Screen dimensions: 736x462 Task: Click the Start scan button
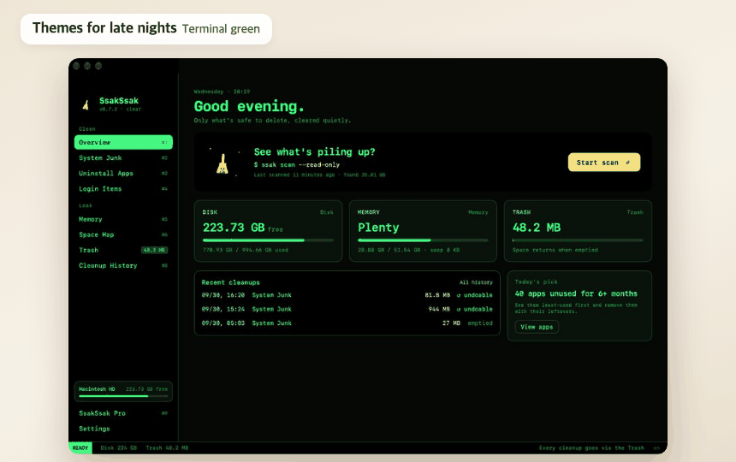point(604,163)
